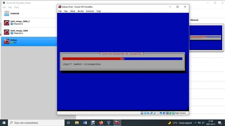Open the network adapter indicator in VM status bar
Screen dimensions: 225x126
152,113
